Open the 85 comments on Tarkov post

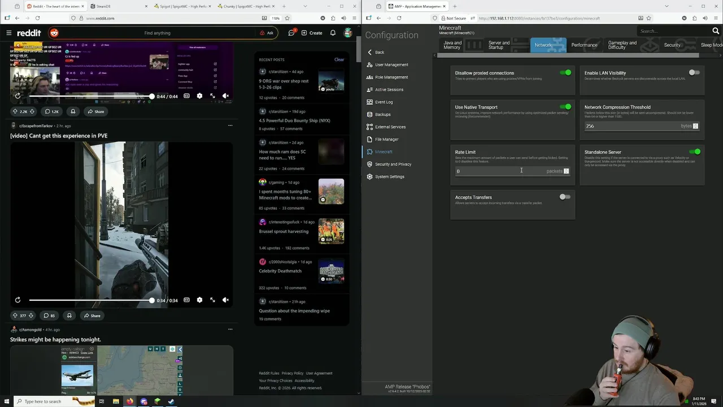pos(49,315)
